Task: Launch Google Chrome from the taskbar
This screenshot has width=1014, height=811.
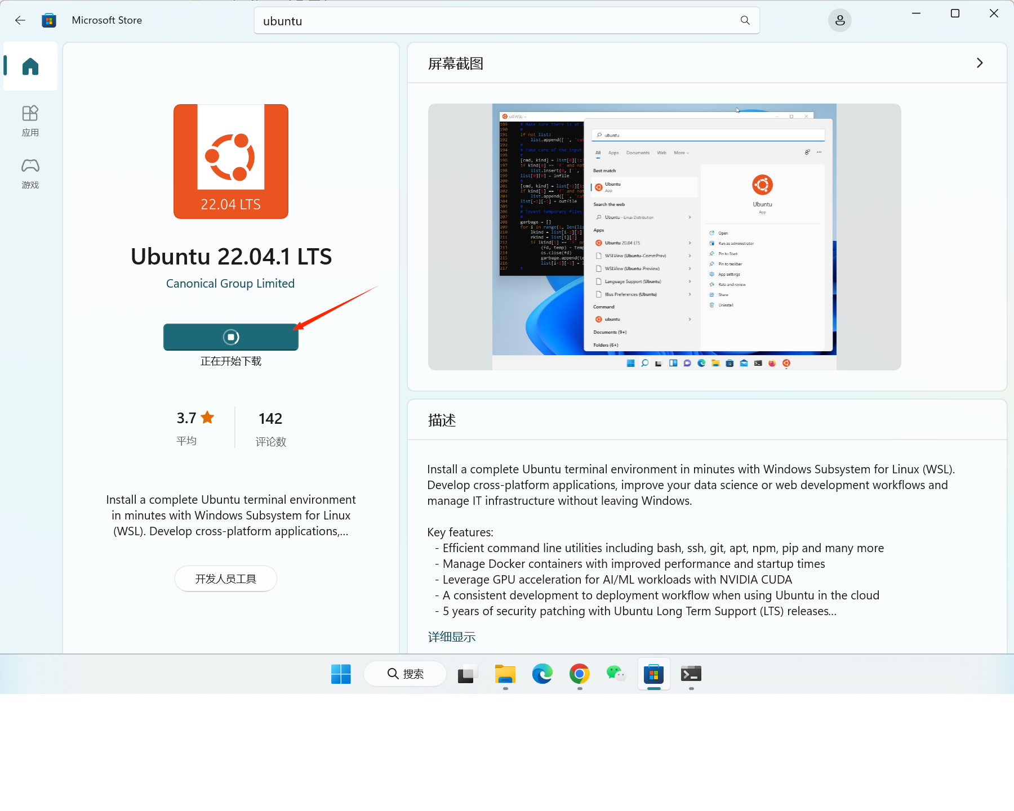Action: [579, 674]
